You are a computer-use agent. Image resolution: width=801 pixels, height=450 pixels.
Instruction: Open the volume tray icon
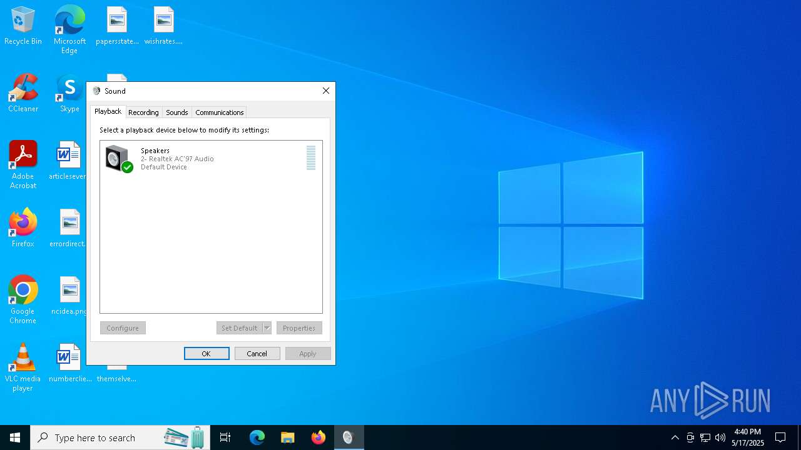pos(720,437)
